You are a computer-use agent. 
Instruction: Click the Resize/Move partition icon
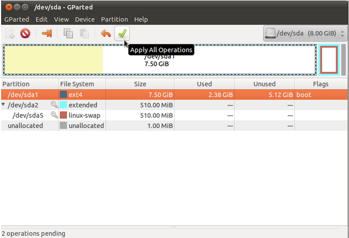47,34
